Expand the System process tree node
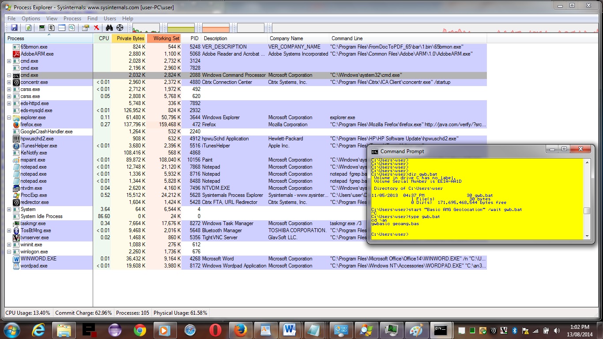 [x=9, y=210]
